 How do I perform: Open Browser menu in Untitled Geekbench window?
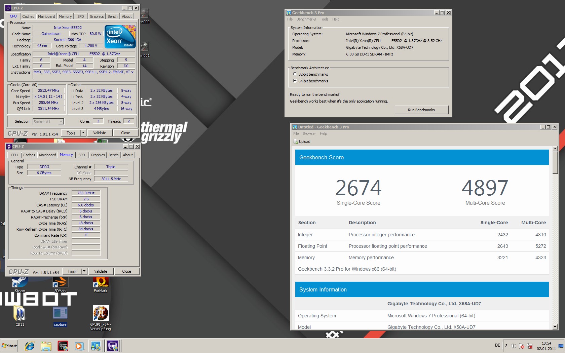(x=309, y=133)
